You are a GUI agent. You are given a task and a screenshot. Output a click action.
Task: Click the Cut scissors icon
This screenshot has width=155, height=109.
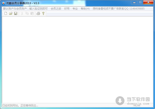coord(22,13)
